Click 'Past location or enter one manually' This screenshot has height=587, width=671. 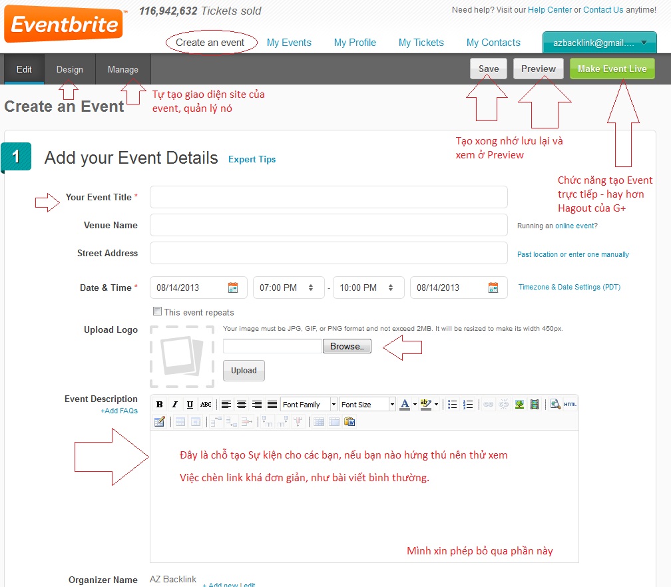(x=573, y=254)
